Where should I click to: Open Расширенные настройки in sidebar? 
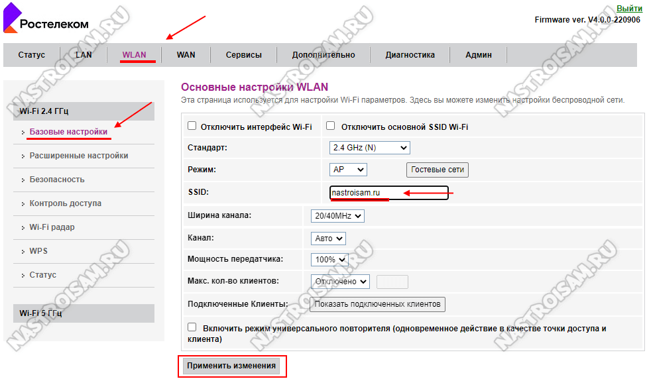point(79,156)
